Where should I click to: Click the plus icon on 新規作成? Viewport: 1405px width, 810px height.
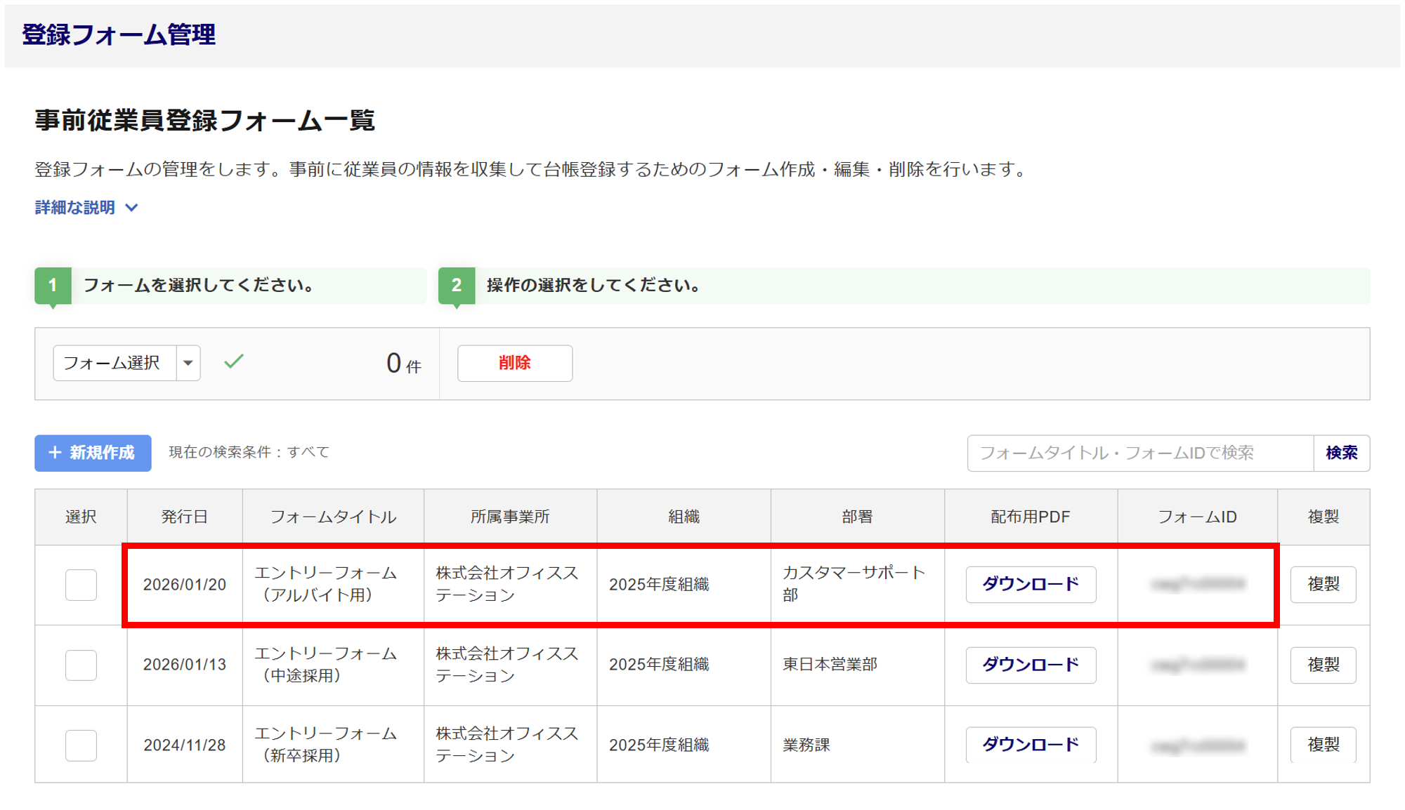55,453
